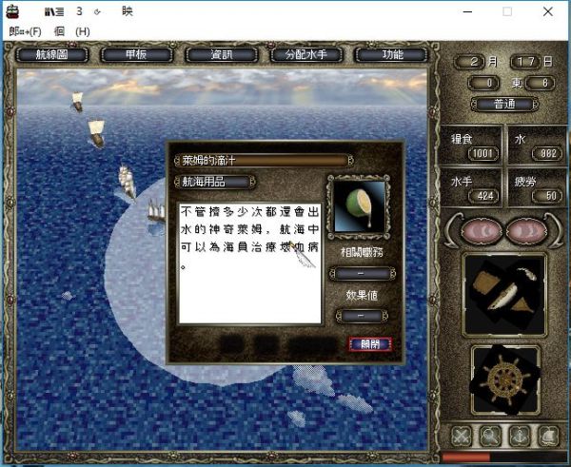Screen dimensions: 571x467
Task: Click the 水 water supply value
Action: click(549, 153)
